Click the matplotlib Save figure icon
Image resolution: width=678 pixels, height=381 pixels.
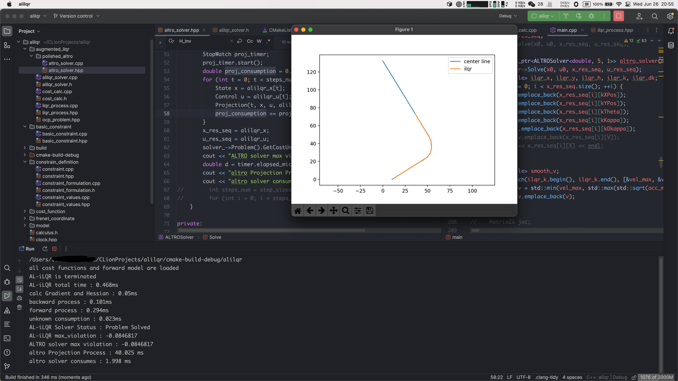[x=370, y=211]
